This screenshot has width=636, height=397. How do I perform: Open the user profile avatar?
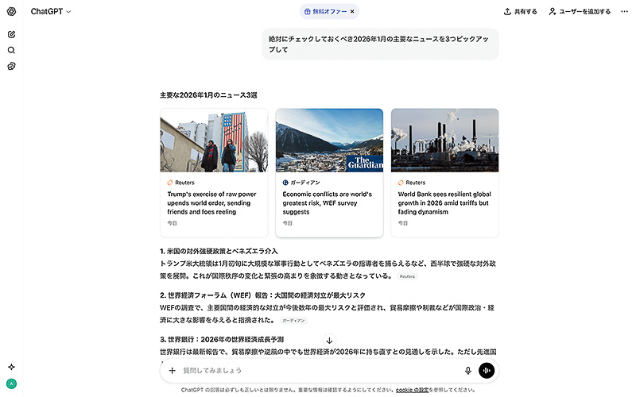click(x=11, y=384)
